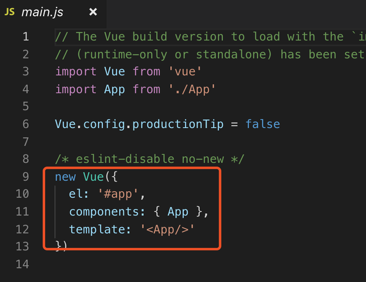Image resolution: width=366 pixels, height=282 pixels.
Task: Click the './App' string on line 4
Action: click(192, 89)
